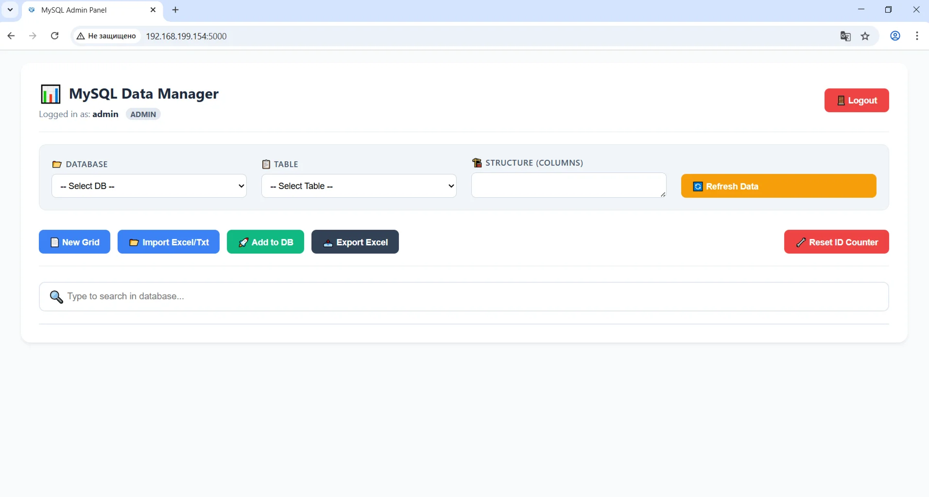This screenshot has width=929, height=497.
Task: Open a new browser tab
Action: tap(175, 10)
